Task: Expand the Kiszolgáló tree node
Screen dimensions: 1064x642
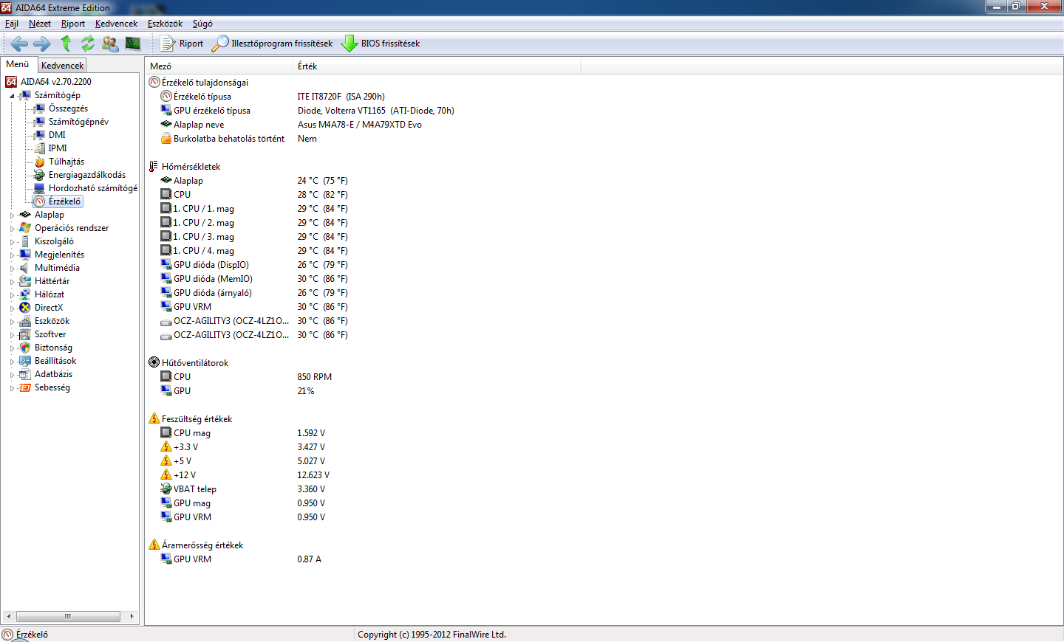Action: tap(12, 242)
